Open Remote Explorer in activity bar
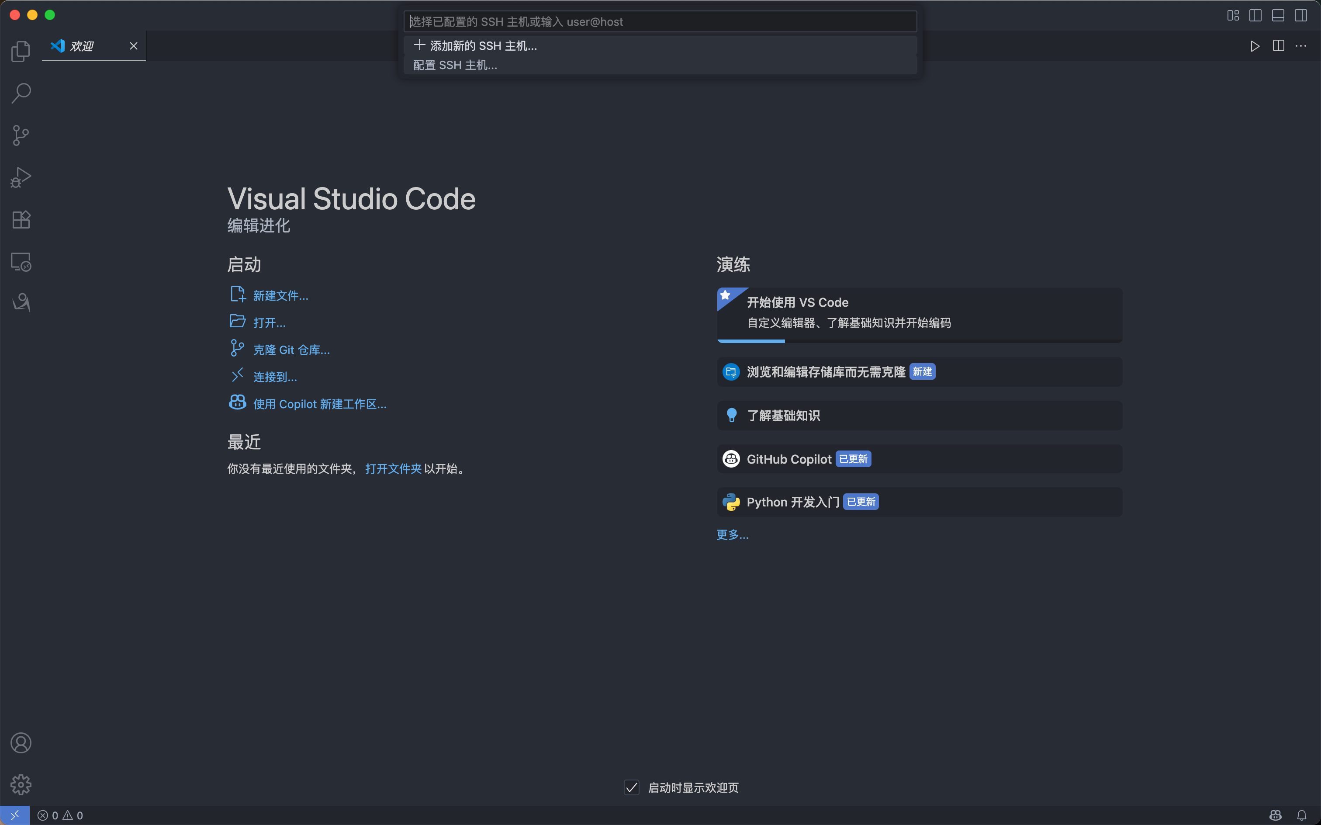Viewport: 1321px width, 825px height. click(21, 262)
